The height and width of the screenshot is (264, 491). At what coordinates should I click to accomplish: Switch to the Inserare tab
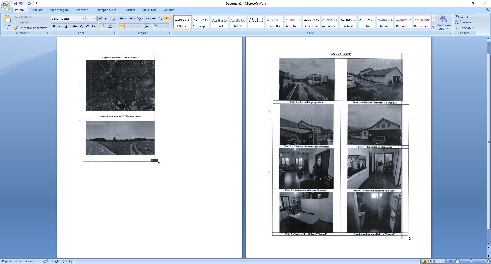pos(37,10)
